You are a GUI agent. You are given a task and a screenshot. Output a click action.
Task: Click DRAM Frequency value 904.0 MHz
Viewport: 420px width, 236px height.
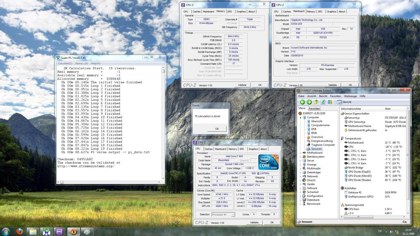click(x=233, y=36)
